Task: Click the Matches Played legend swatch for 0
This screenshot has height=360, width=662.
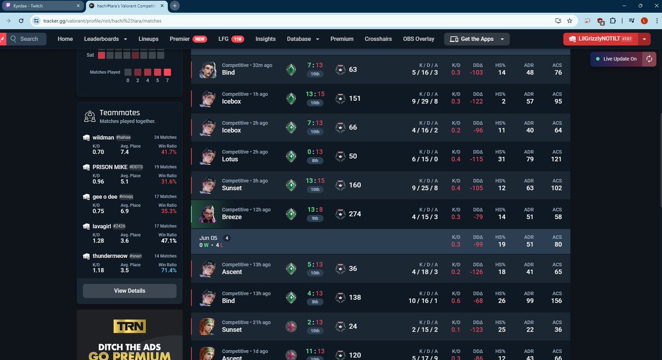Action: (x=128, y=72)
